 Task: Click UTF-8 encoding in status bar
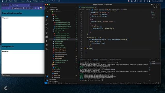129,83
